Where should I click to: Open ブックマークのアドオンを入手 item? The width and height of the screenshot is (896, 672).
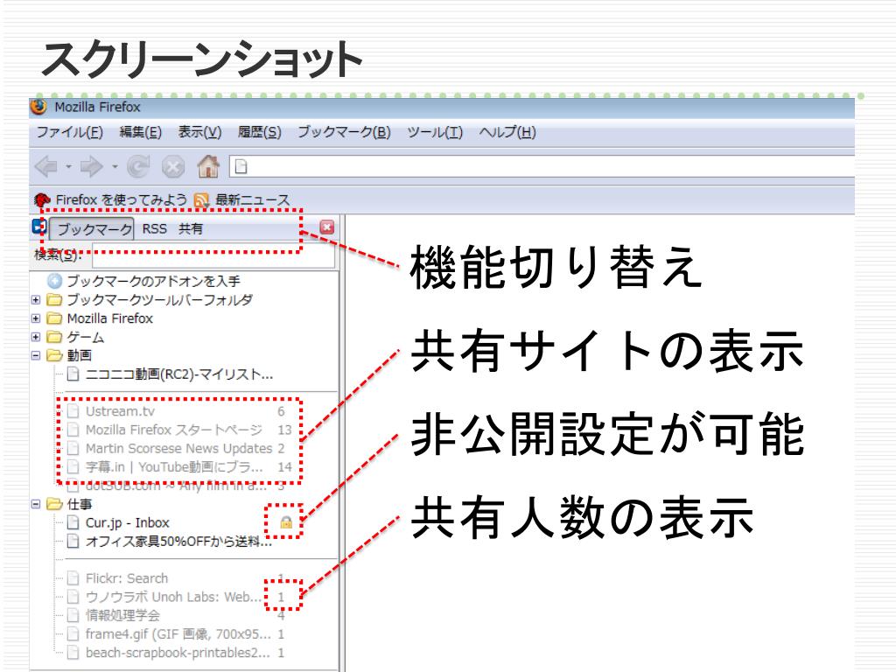click(x=153, y=281)
